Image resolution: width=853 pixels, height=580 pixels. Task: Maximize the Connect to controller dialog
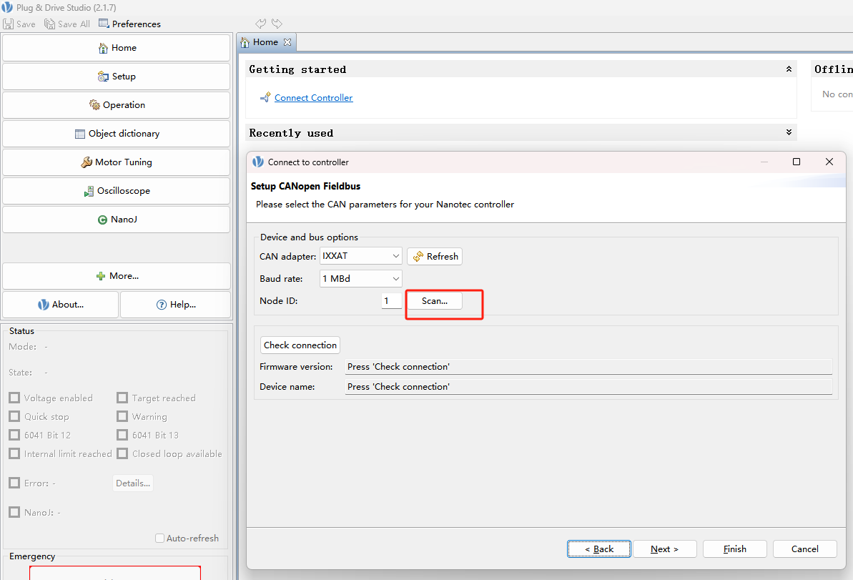(797, 162)
